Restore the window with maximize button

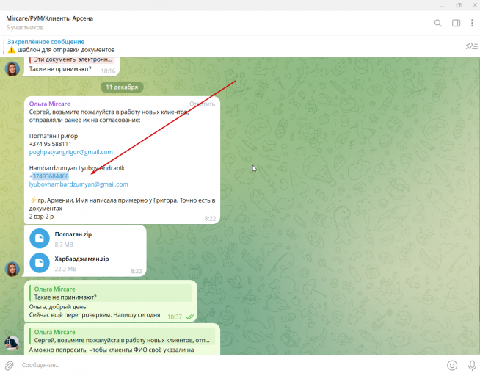pyautogui.click(x=459, y=5)
